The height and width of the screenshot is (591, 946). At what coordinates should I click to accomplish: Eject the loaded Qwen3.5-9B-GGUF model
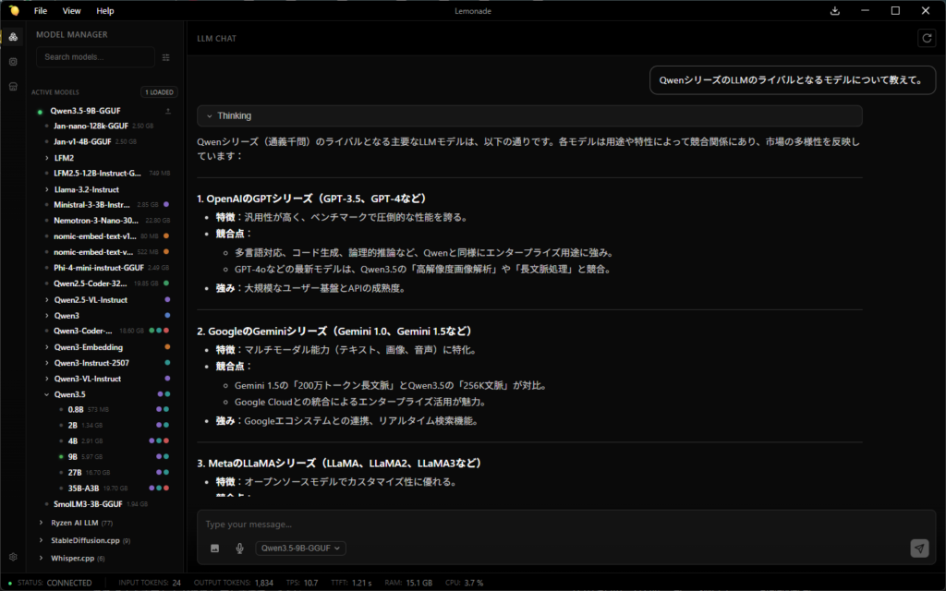coord(168,111)
